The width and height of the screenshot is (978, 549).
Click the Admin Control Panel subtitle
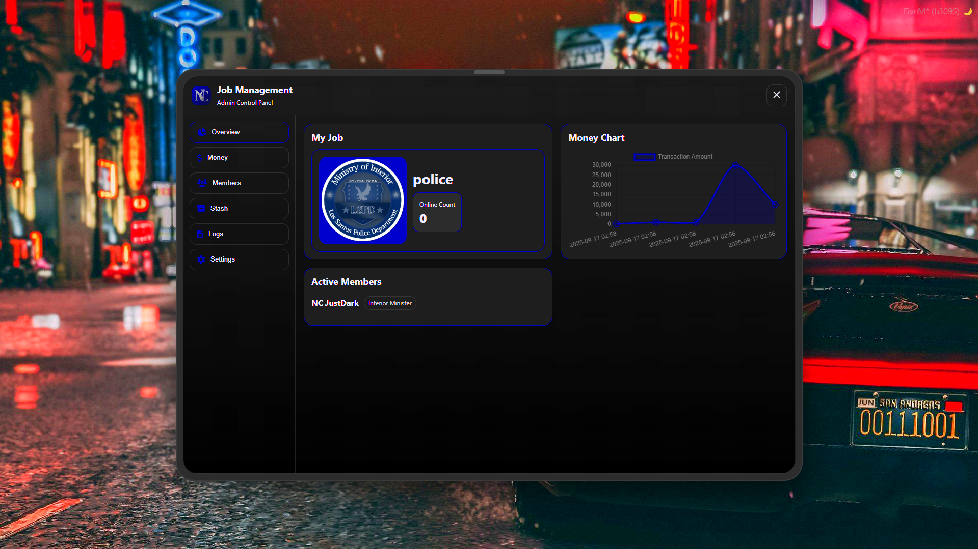[245, 103]
